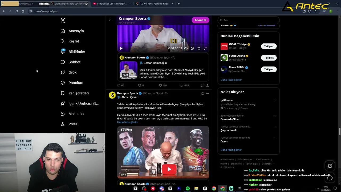Open Krampon Sports avatar on Ahmet post
The height and width of the screenshot is (192, 341).
tap(112, 95)
